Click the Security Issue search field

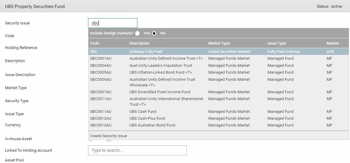click(x=113, y=23)
